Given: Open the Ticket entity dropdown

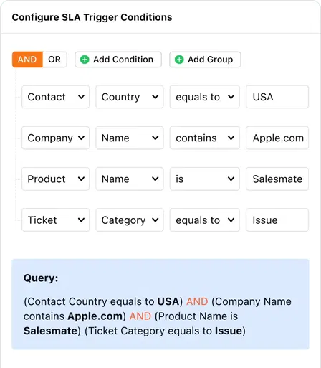Looking at the screenshot, I should coord(56,220).
